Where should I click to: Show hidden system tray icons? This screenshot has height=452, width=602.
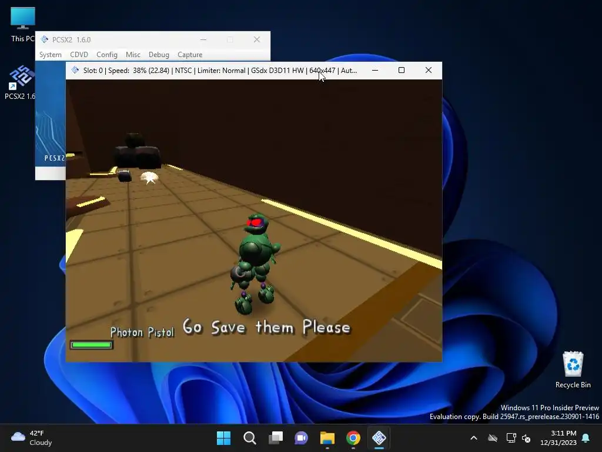pyautogui.click(x=474, y=438)
